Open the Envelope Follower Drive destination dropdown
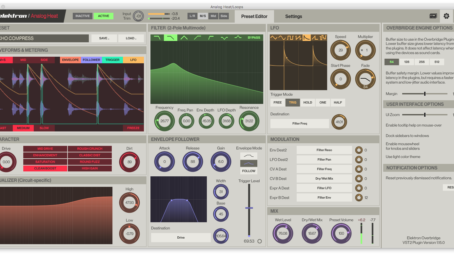This screenshot has height=255, width=454. (x=181, y=238)
